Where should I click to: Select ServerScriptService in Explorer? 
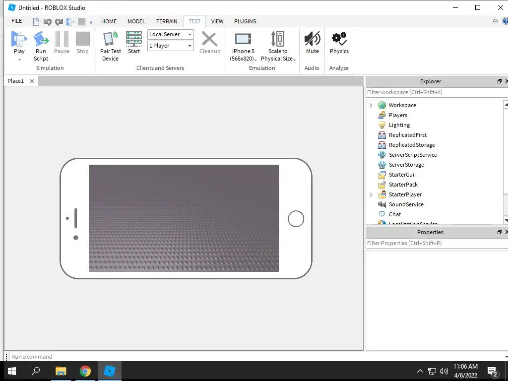412,155
